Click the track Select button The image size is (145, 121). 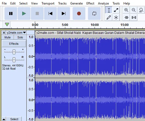point(14,119)
